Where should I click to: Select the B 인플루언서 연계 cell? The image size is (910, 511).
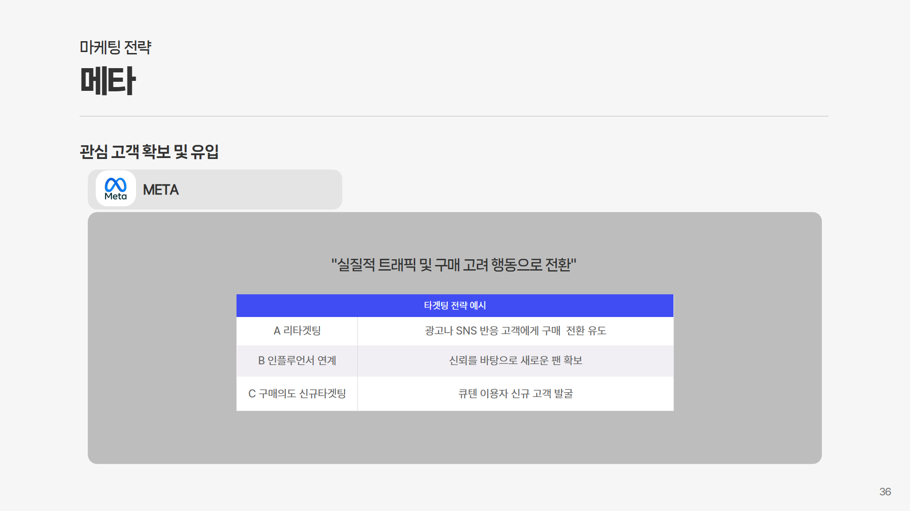pyautogui.click(x=297, y=361)
